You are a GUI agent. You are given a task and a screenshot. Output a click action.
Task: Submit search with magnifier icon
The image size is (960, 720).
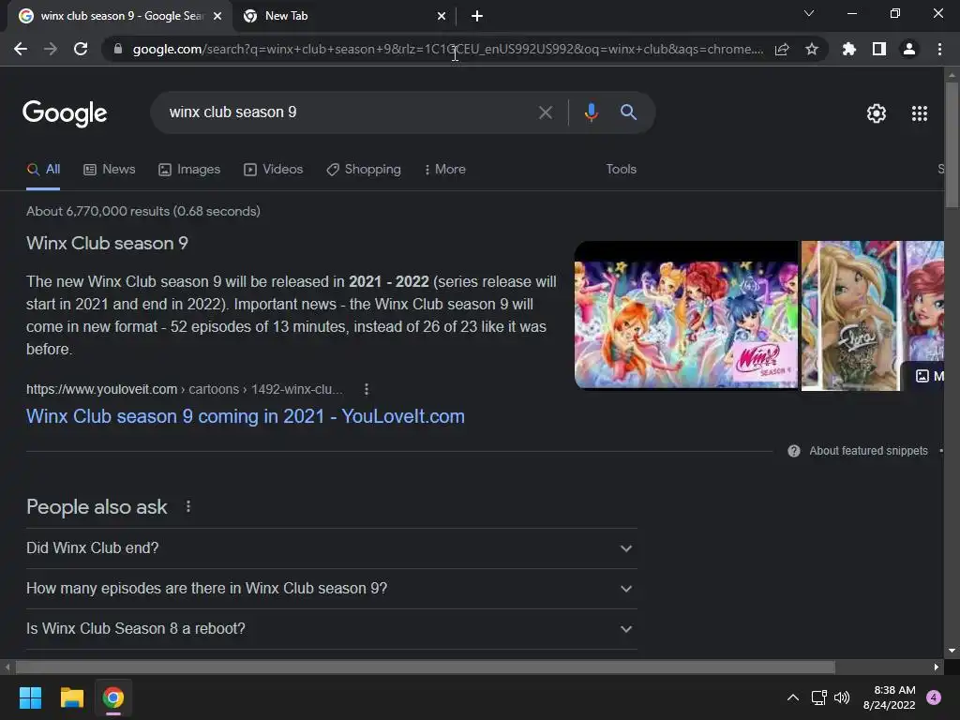(628, 112)
